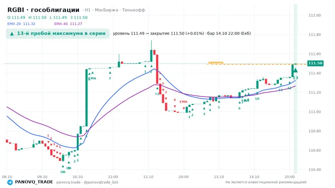Click the green OB marker label
Viewport: 335px width, 188px height.
coord(63,172)
